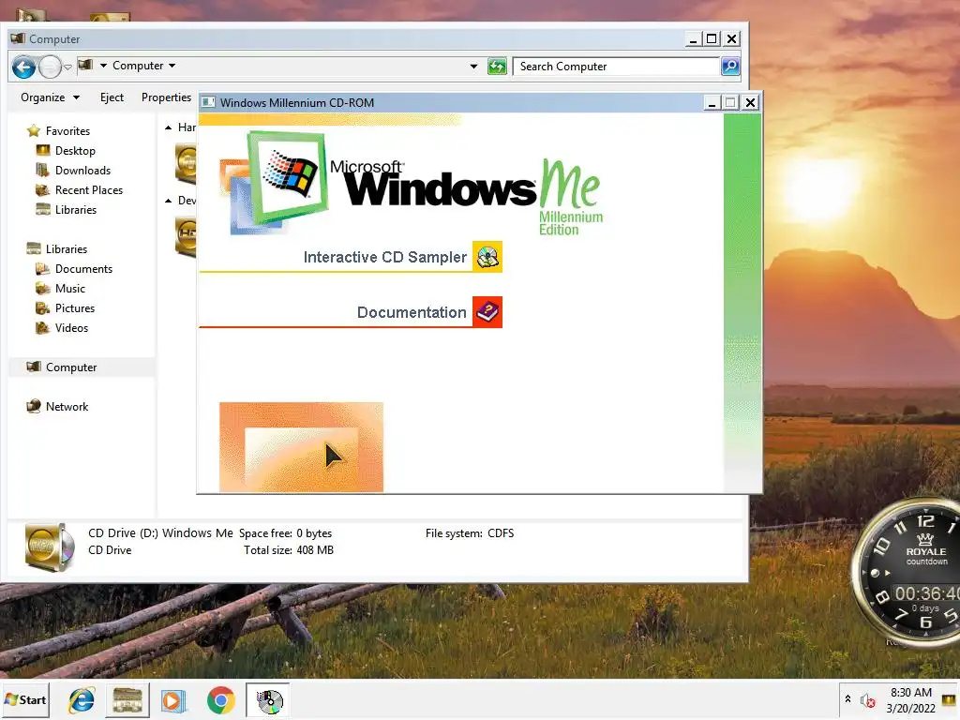
Task: Select Favorites in navigation pane
Action: click(67, 131)
